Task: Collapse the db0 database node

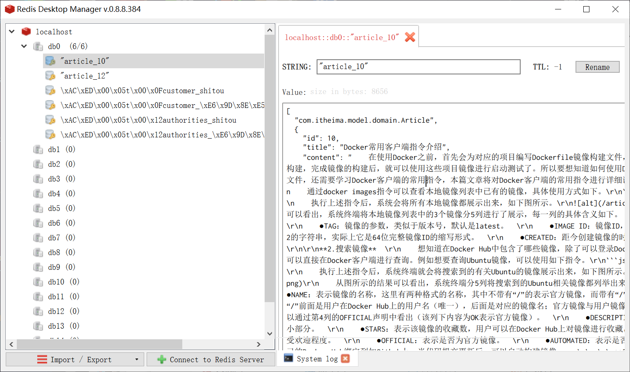Action: [24, 46]
